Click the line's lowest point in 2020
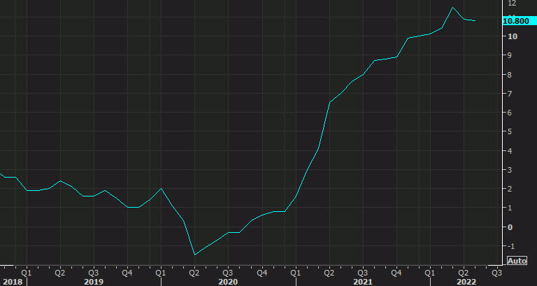 (194, 255)
